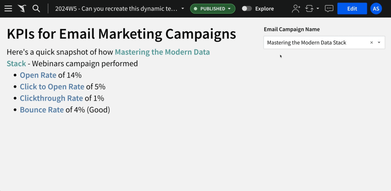The width and height of the screenshot is (391, 191).
Task: Open the comments speech bubble icon
Action: coord(329,8)
